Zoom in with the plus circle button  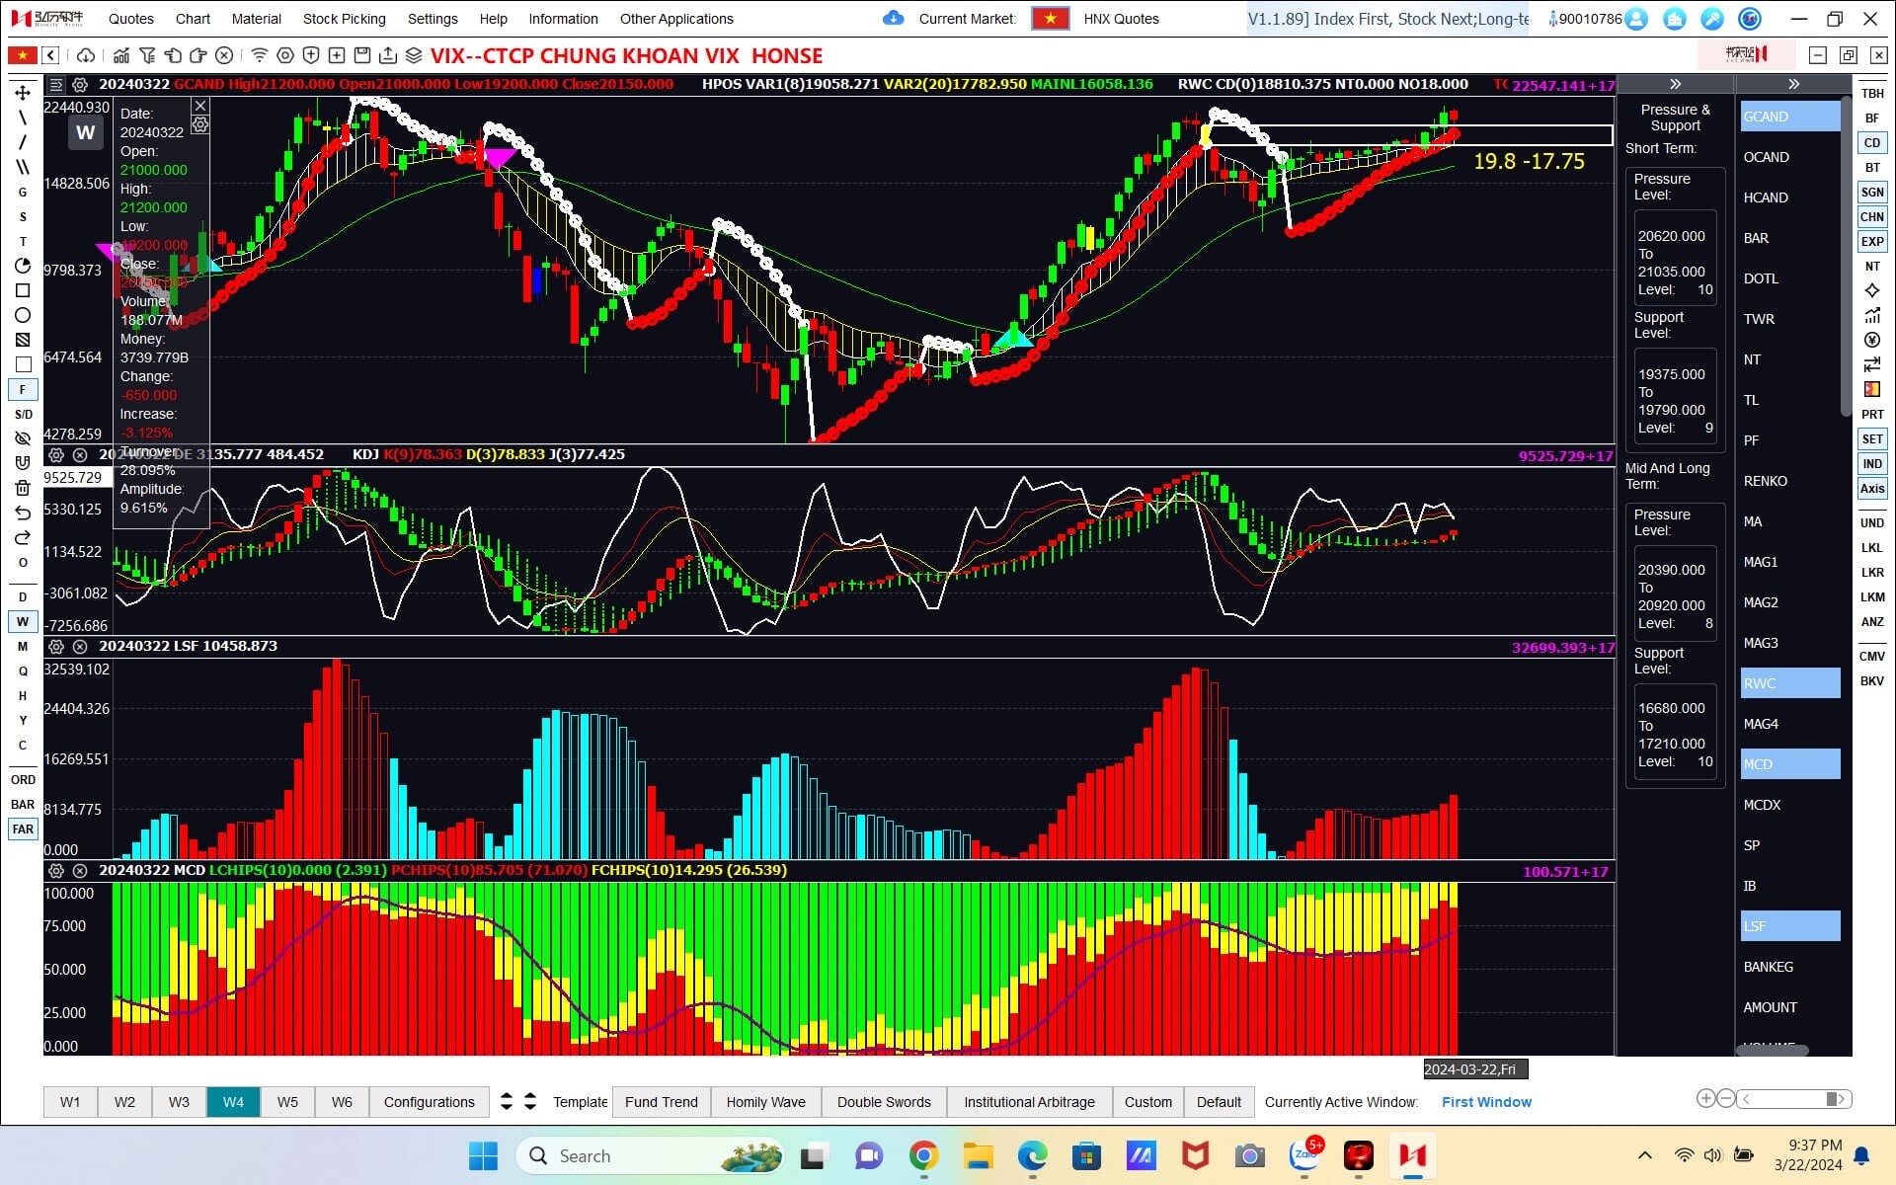1705,1098
